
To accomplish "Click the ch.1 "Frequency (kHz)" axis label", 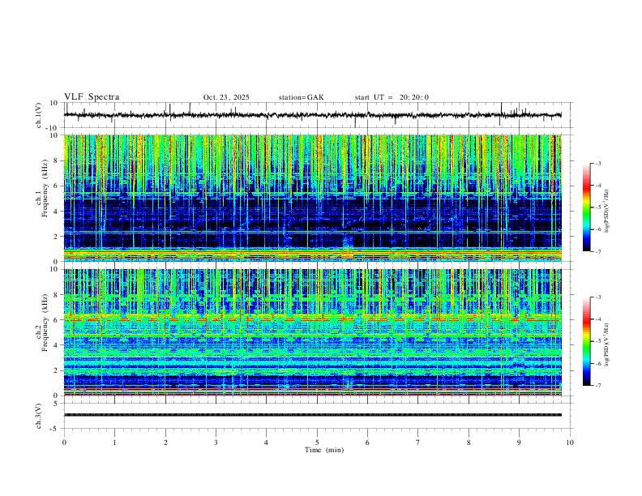I will (x=45, y=189).
